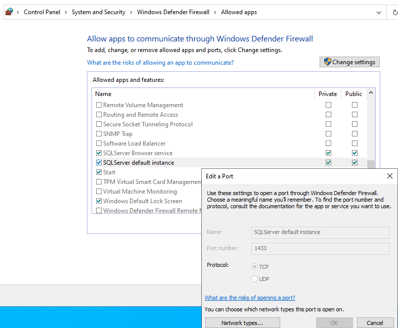Click the apps list scrollbar thumb

coord(371,164)
